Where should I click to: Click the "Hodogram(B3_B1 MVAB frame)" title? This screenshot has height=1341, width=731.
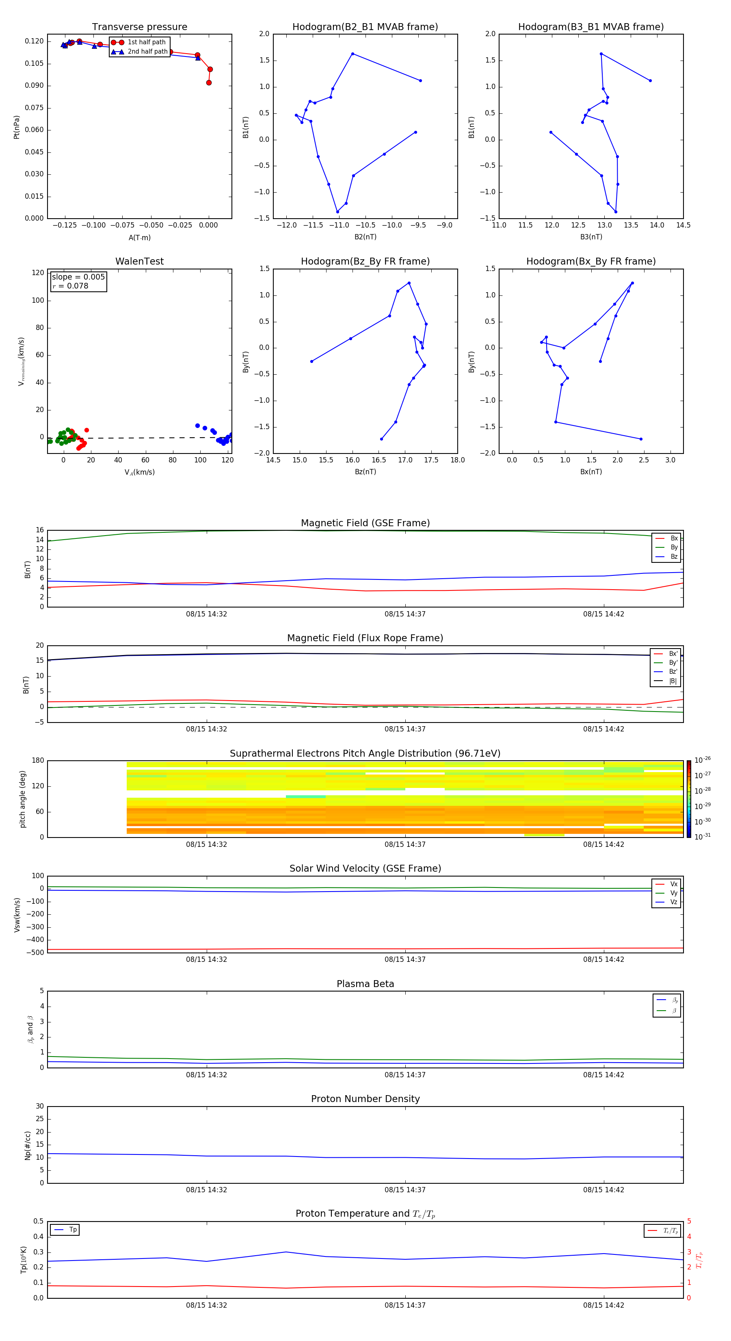[x=591, y=27]
